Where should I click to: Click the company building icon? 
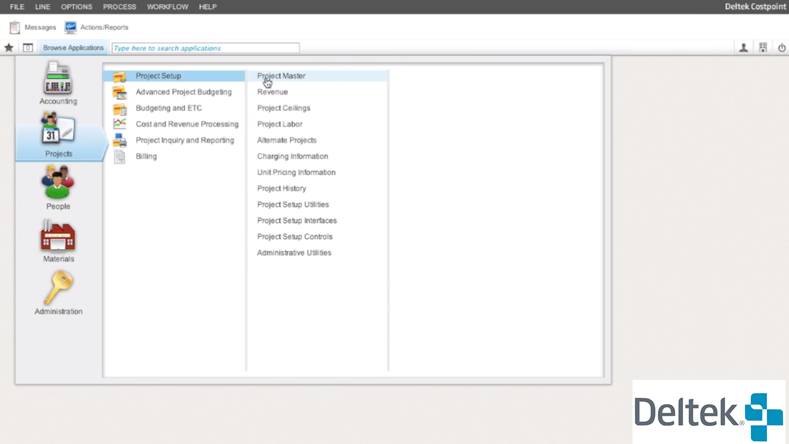click(x=762, y=48)
